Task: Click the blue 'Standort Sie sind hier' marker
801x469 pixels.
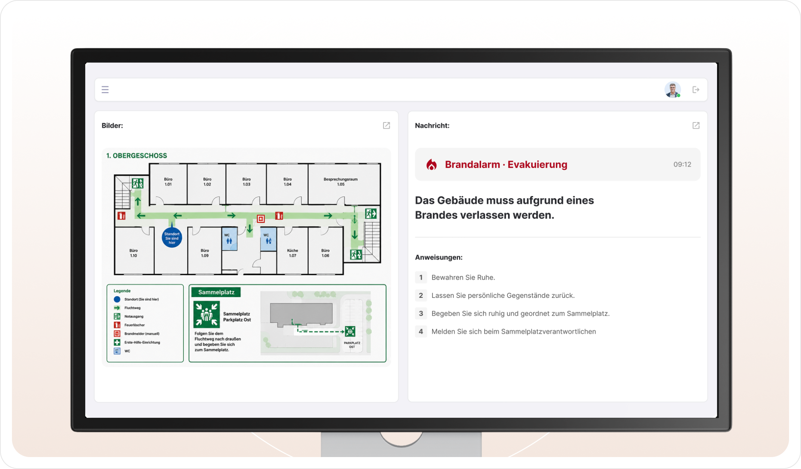Action: click(172, 238)
